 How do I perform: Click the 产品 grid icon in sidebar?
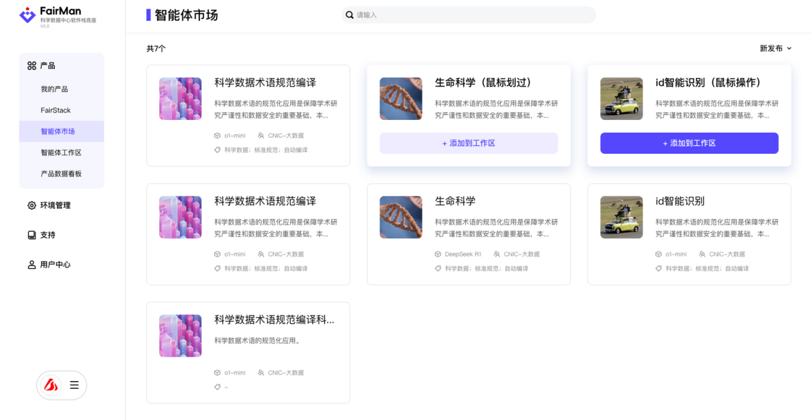[x=31, y=66]
